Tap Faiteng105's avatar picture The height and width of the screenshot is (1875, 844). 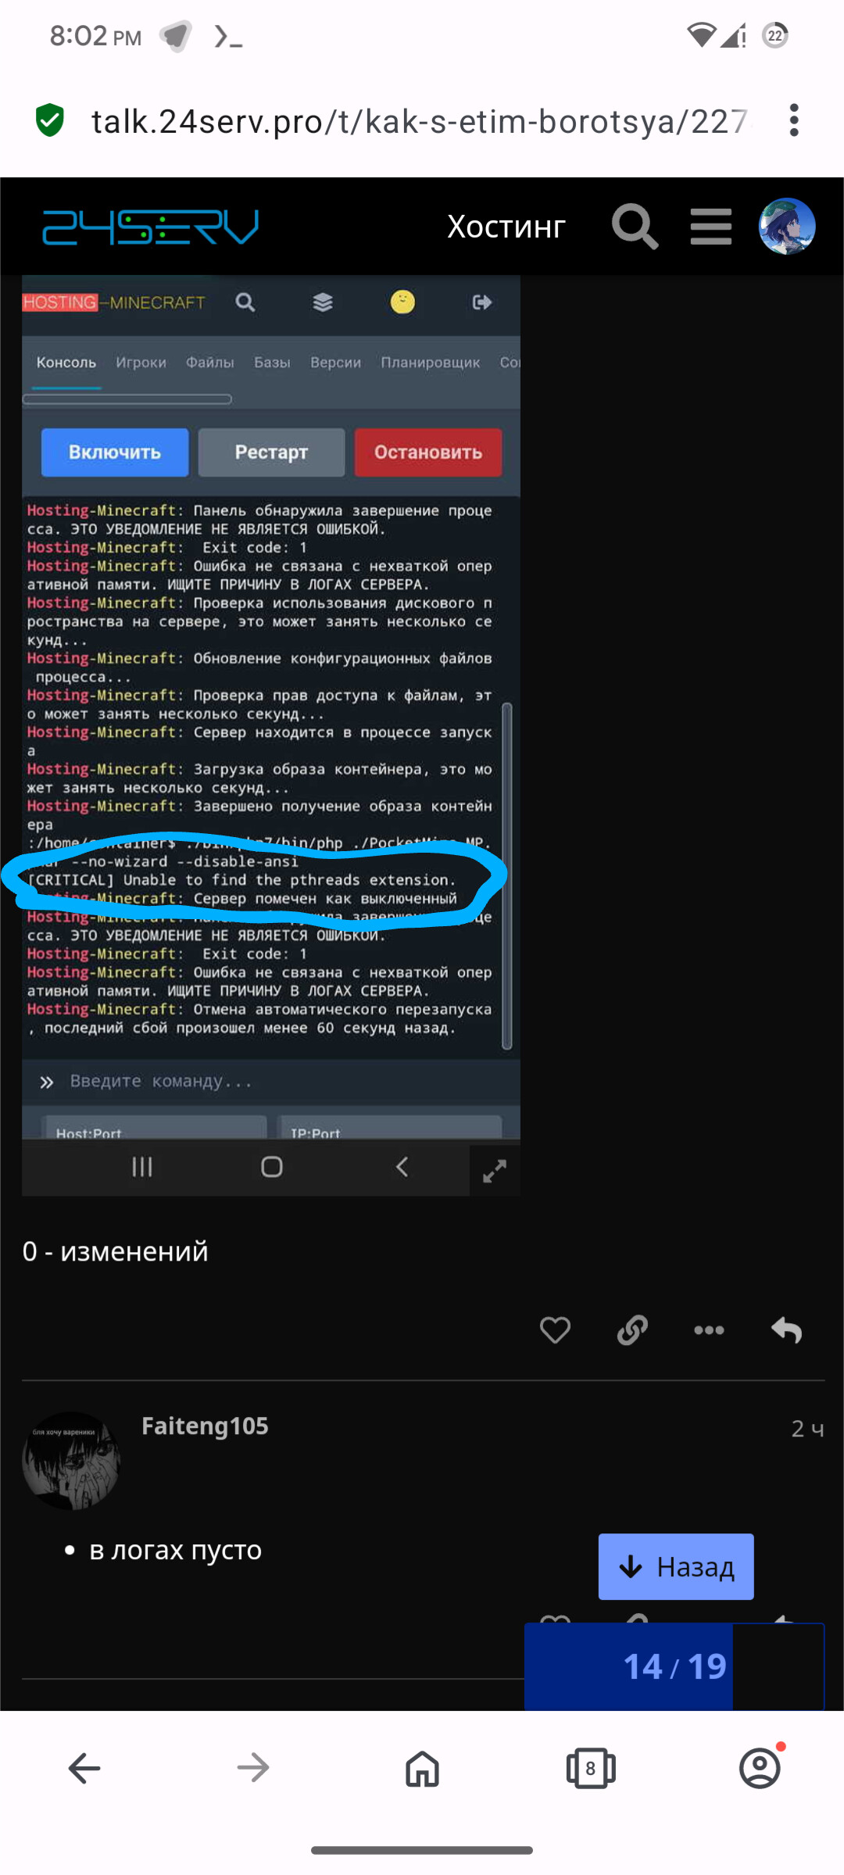pos(71,1460)
